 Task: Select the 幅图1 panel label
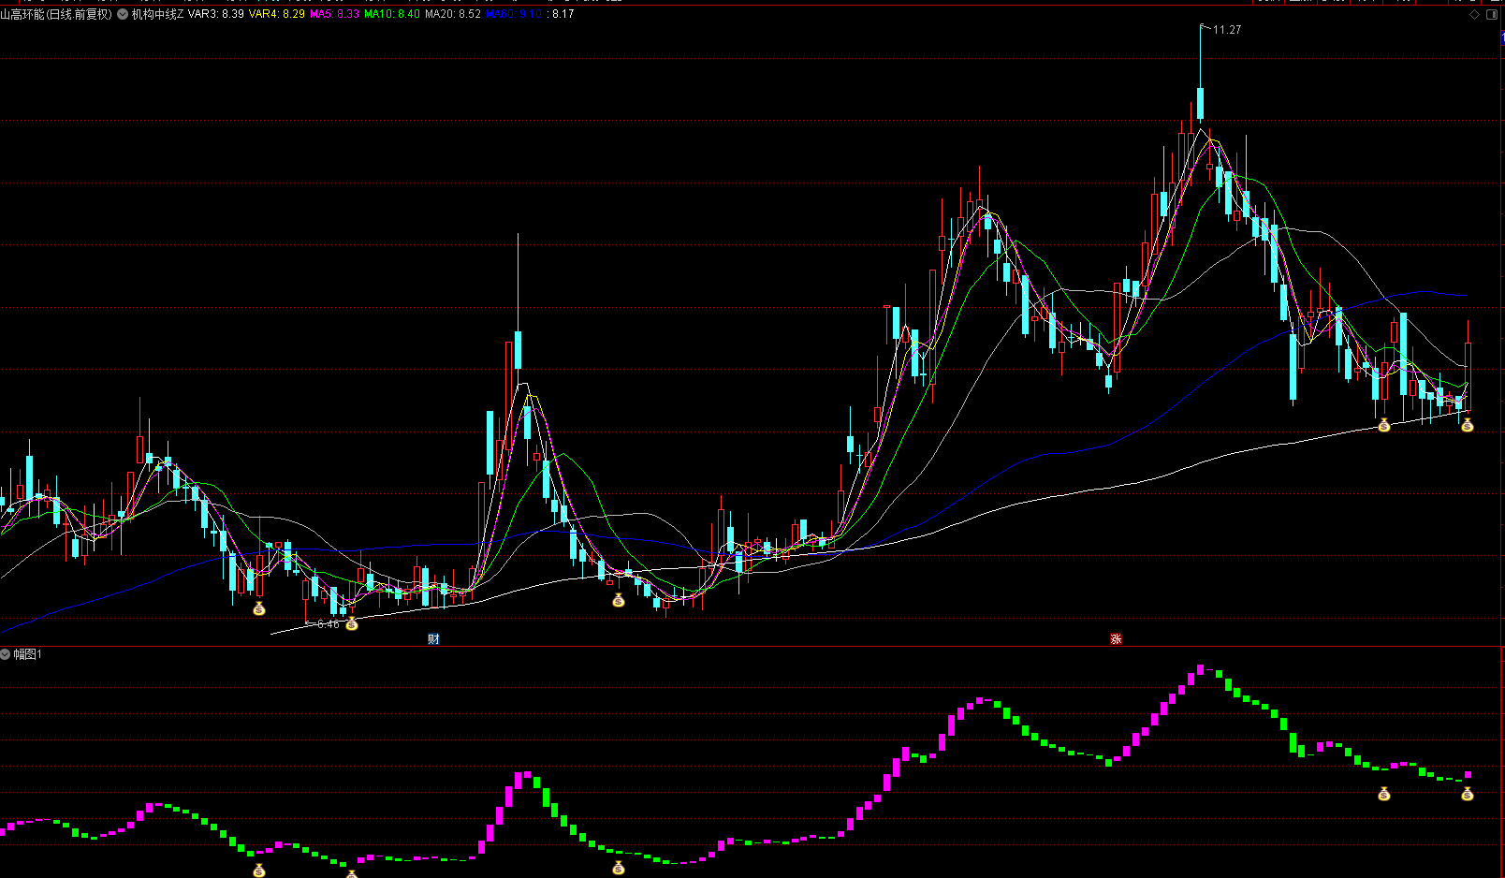tap(28, 654)
